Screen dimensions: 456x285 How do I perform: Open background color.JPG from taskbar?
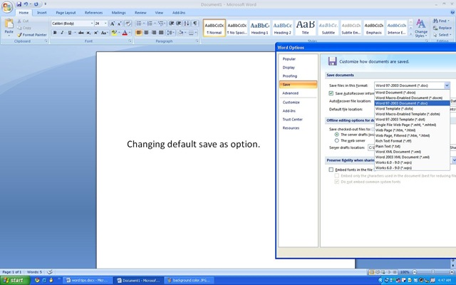pyautogui.click(x=189, y=280)
